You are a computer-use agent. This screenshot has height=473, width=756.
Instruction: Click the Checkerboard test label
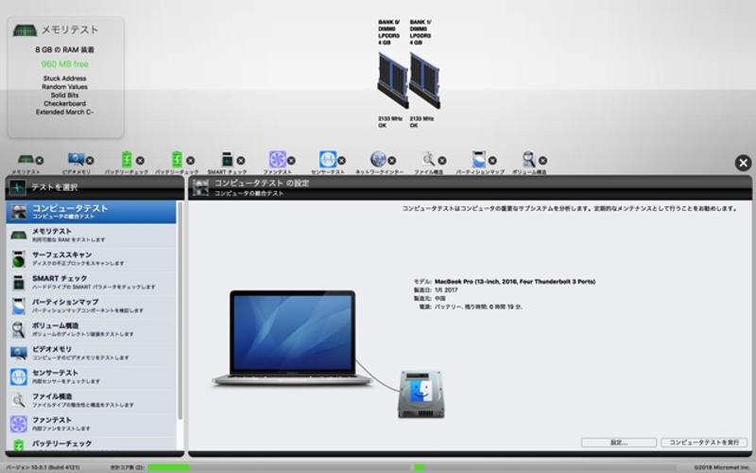pyautogui.click(x=64, y=103)
